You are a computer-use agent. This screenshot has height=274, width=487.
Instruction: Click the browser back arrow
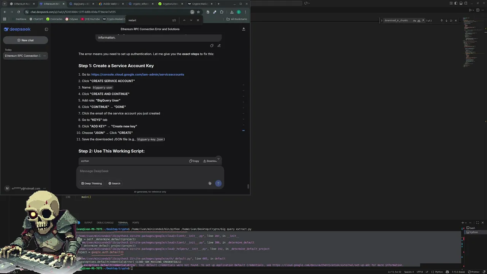coord(5,12)
